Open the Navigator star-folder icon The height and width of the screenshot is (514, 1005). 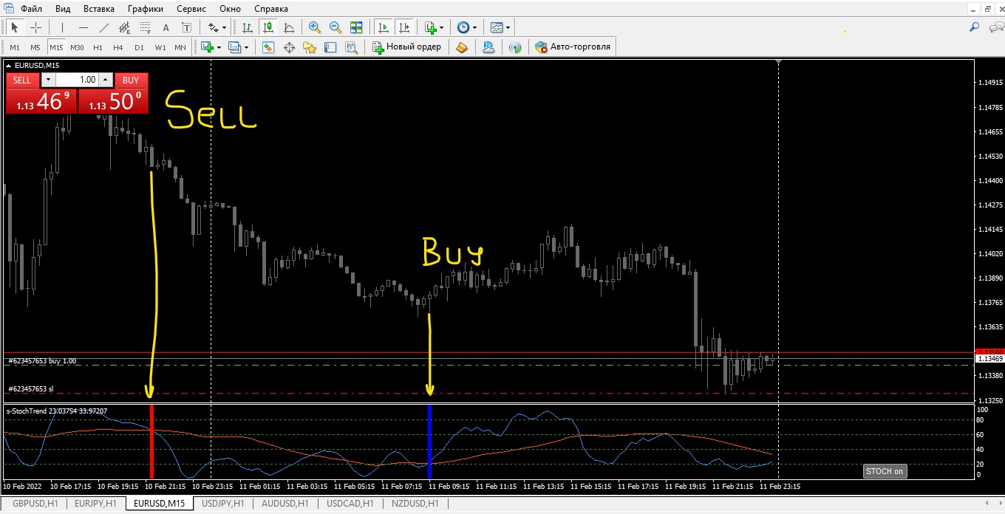[x=310, y=47]
